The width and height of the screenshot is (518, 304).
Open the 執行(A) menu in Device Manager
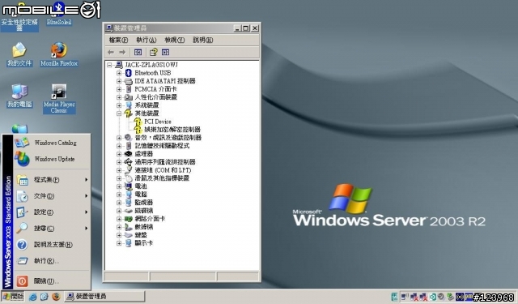pyautogui.click(x=146, y=40)
